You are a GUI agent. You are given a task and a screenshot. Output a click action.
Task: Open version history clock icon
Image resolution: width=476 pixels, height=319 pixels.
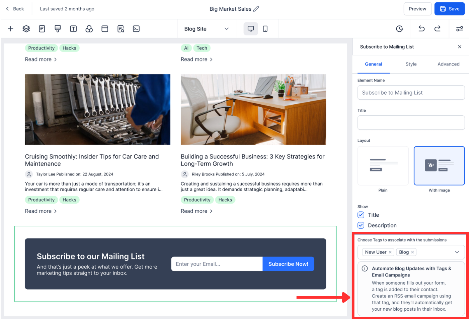399,29
